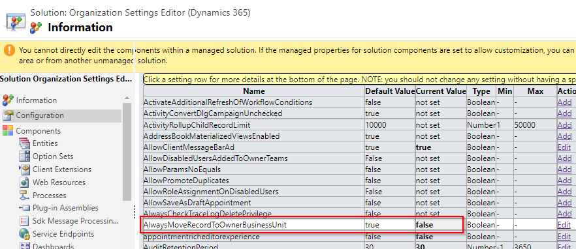This screenshot has width=576, height=249.
Task: Click the Information icon in sidebar
Action: tap(8, 100)
